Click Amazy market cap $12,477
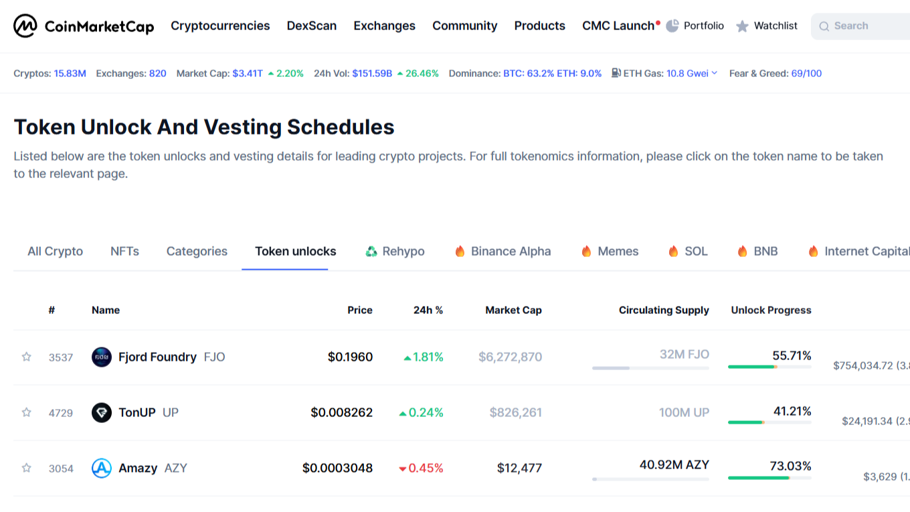The image size is (910, 512). (519, 468)
